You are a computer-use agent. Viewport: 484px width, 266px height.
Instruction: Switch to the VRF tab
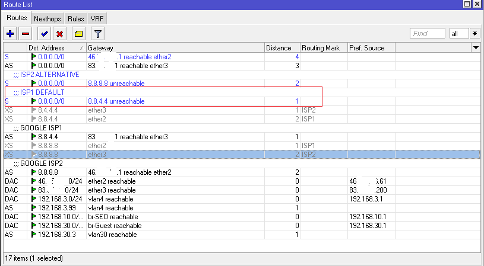tap(97, 19)
